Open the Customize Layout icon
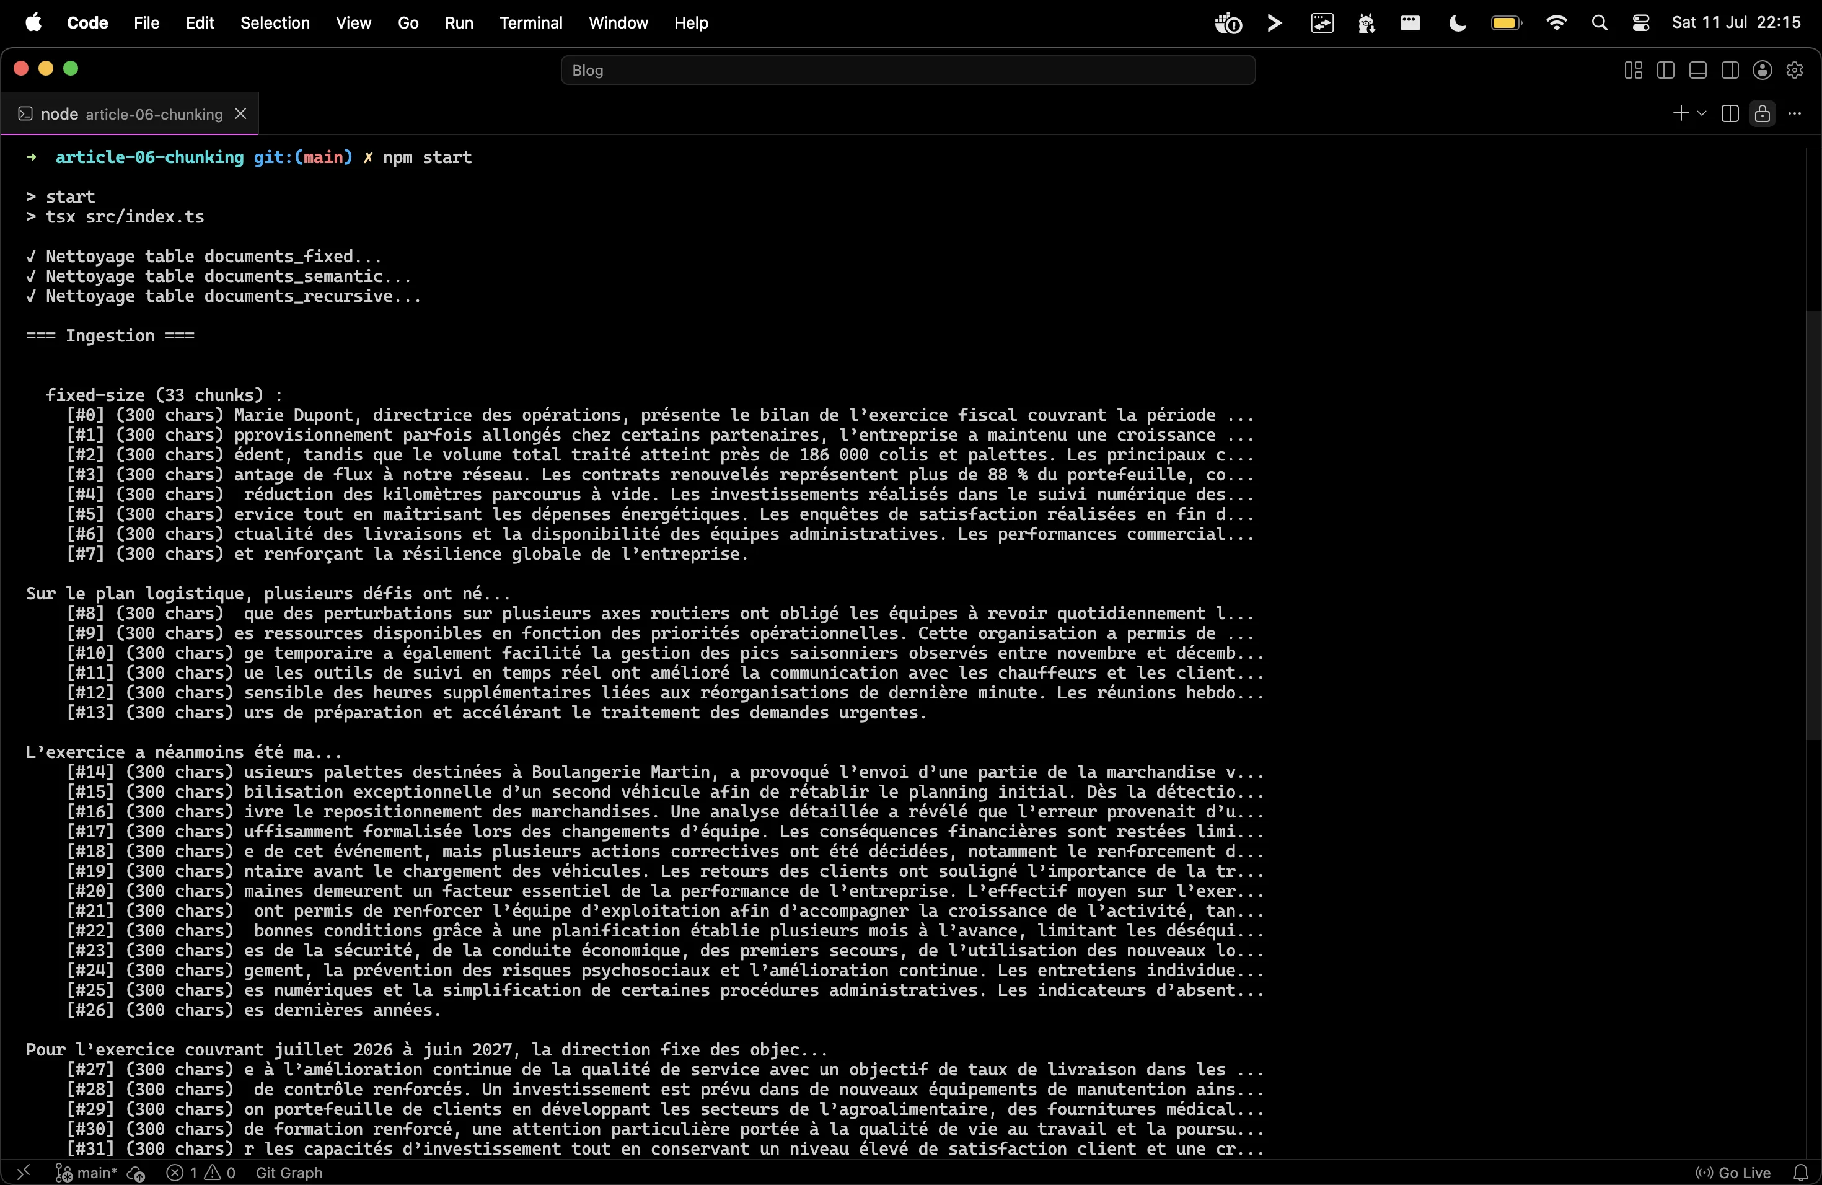The height and width of the screenshot is (1185, 1822). [1633, 71]
